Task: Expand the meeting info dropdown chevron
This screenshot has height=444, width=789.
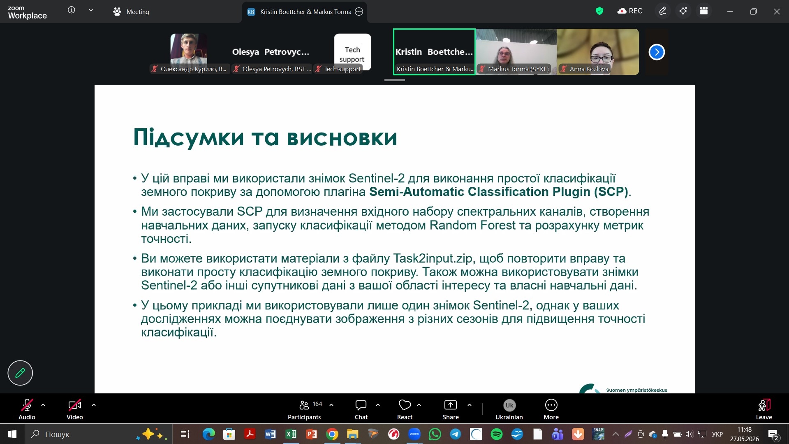Action: pyautogui.click(x=91, y=10)
